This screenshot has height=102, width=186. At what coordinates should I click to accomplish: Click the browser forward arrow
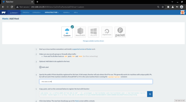pyautogui.click(x=7, y=7)
